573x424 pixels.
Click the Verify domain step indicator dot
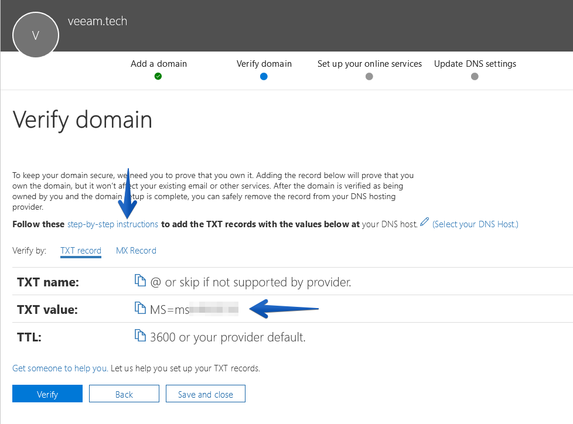(264, 76)
